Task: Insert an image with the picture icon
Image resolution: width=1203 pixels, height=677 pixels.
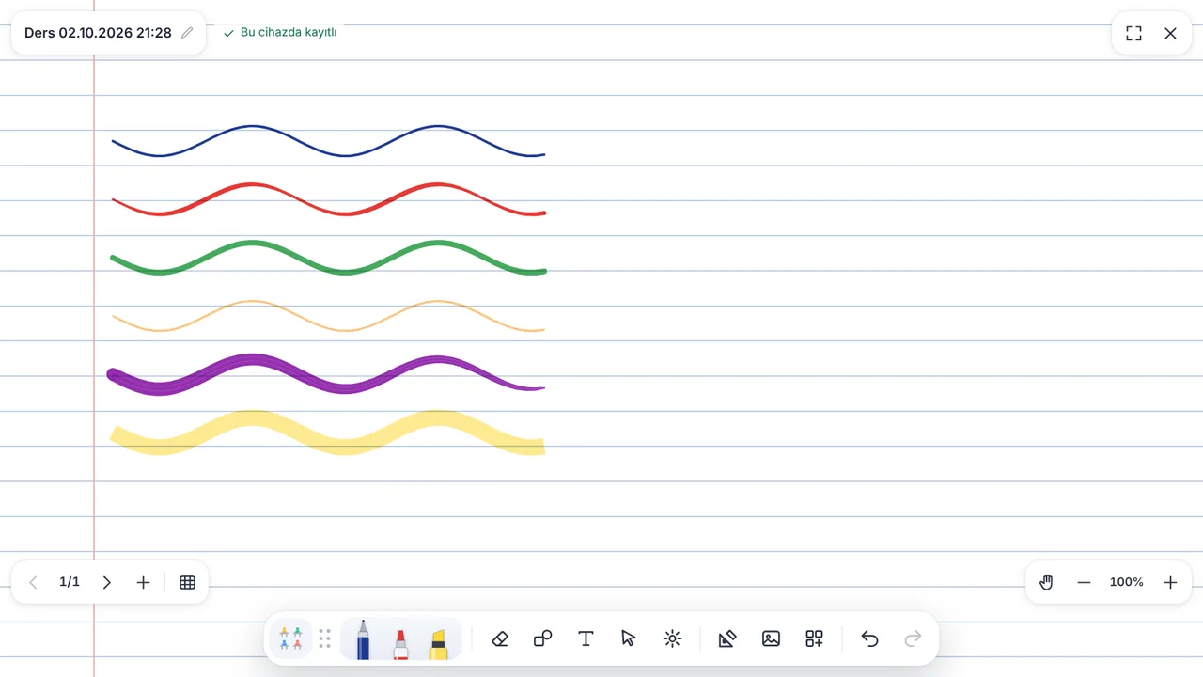Action: 771,639
